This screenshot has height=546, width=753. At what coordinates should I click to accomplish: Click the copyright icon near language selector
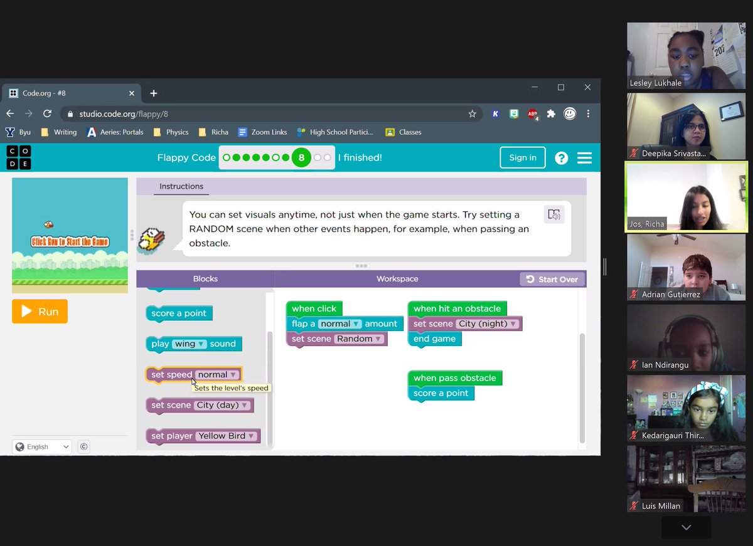pos(83,446)
